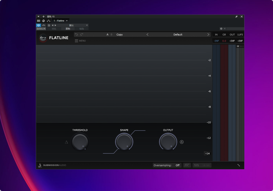The height and width of the screenshot is (191, 273).
Task: Click the Flatline plugin logo icon
Action: 43,38
